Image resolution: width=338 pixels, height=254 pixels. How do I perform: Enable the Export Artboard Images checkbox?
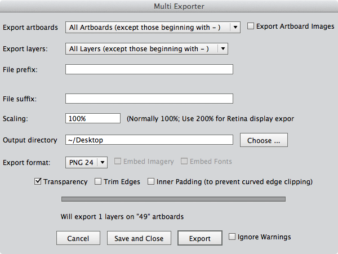251,26
